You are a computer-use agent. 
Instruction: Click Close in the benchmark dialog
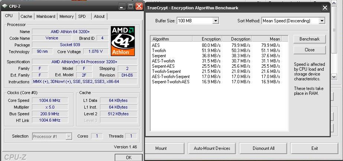(x=310, y=50)
